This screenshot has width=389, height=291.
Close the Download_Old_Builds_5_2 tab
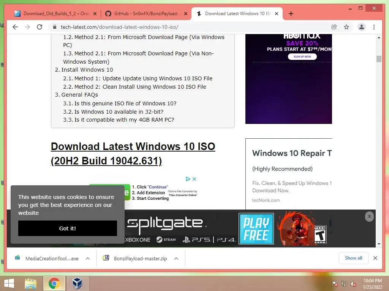(x=95, y=14)
